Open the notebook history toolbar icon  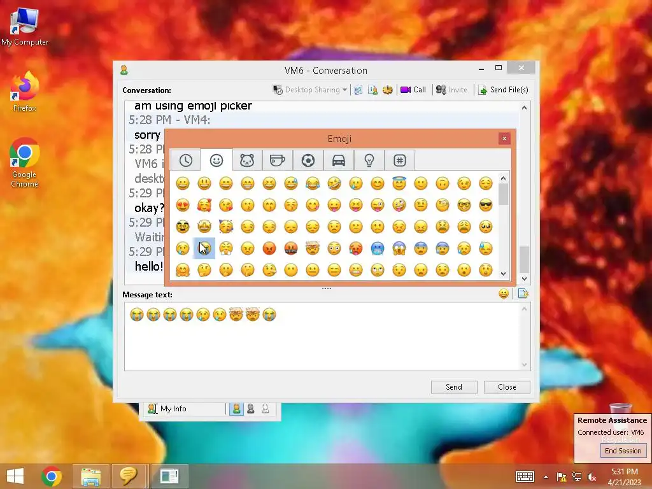[358, 90]
